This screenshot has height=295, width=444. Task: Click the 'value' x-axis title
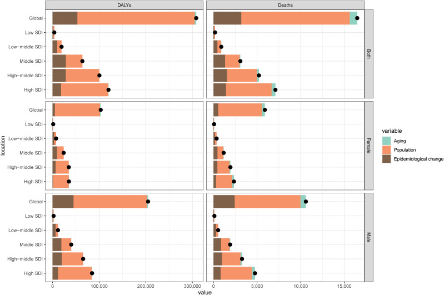204,292
